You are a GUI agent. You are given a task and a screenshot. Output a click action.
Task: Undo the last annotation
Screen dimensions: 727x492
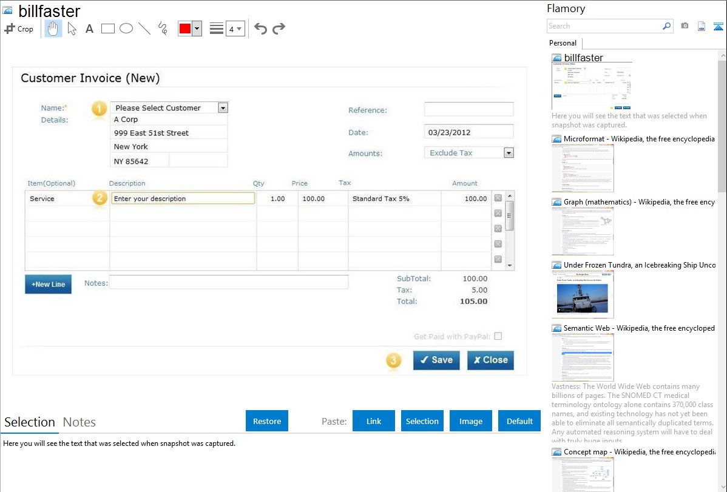click(260, 29)
